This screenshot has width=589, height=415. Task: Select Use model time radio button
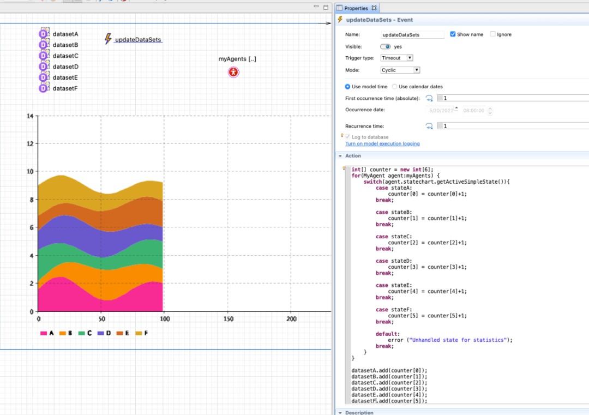347,87
